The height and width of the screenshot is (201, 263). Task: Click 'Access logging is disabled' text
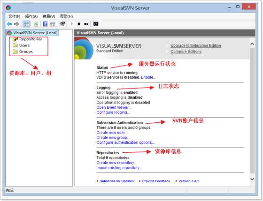119,97
